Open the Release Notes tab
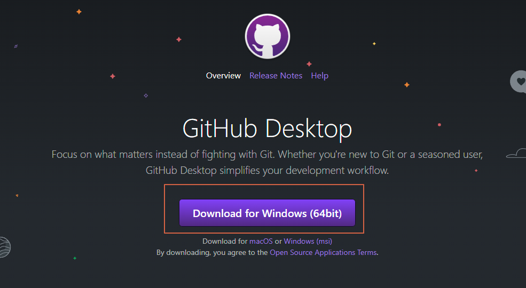 (x=276, y=76)
